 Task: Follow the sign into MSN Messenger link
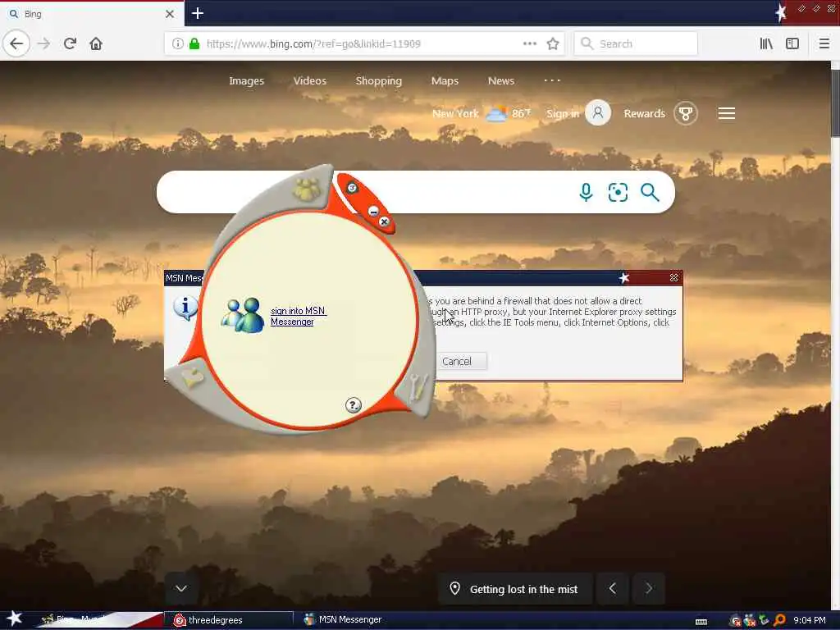click(x=299, y=316)
